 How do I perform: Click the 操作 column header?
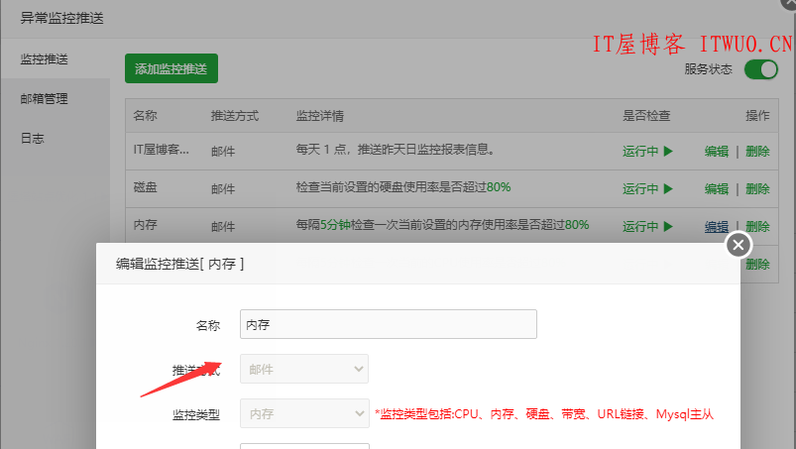(757, 116)
